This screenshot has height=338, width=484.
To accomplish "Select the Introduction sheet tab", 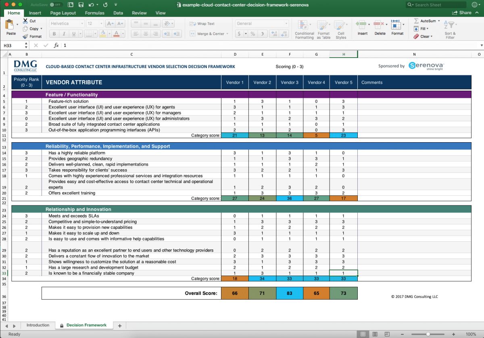I will [38, 325].
